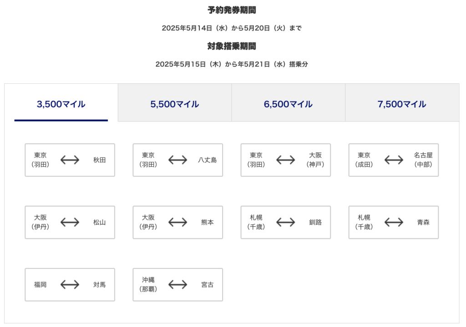The height and width of the screenshot is (327, 466).
Task: Select the 3,500マイル tab
Action: pos(61,104)
